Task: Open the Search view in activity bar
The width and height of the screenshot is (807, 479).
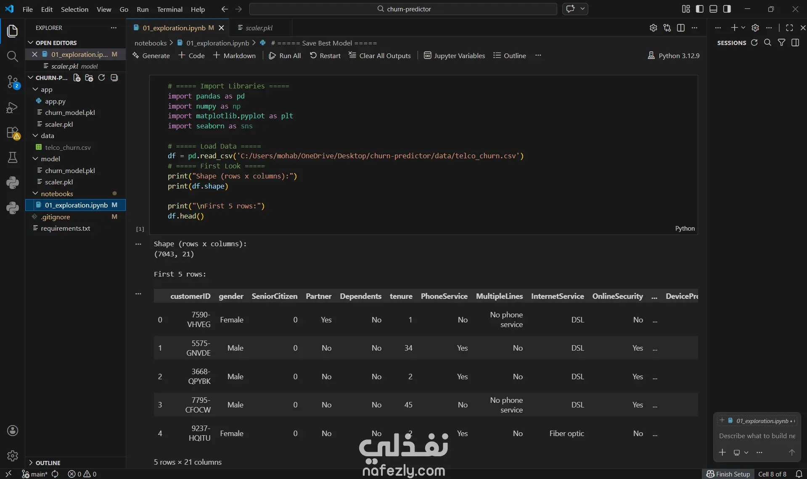Action: coord(13,56)
